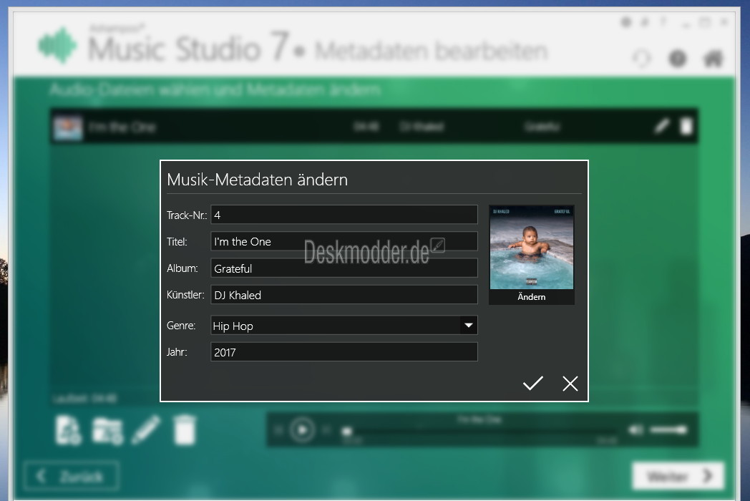The image size is (750, 501).
Task: Click the large pencil icon in bottom toolbar
Action: click(x=146, y=429)
